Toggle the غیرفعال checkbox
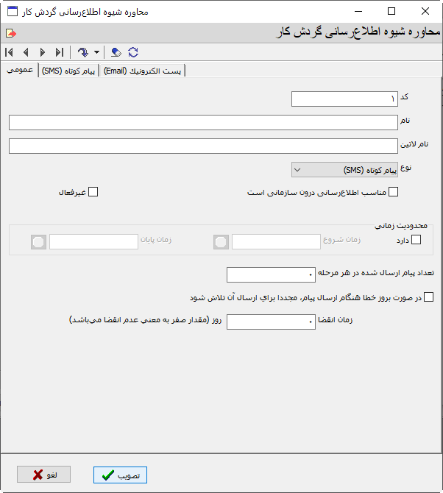This screenshot has width=443, height=493. (93, 193)
